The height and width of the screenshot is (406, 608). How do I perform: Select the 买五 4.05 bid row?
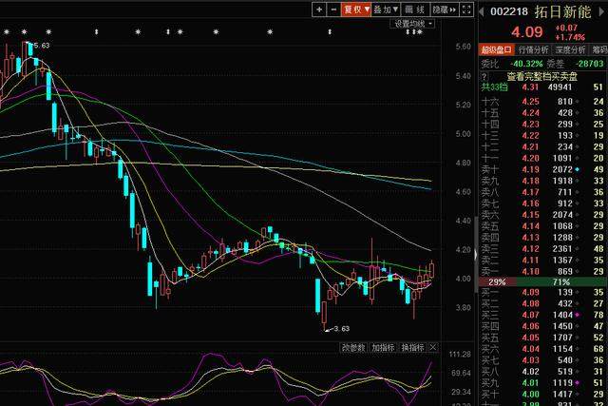coord(542,338)
